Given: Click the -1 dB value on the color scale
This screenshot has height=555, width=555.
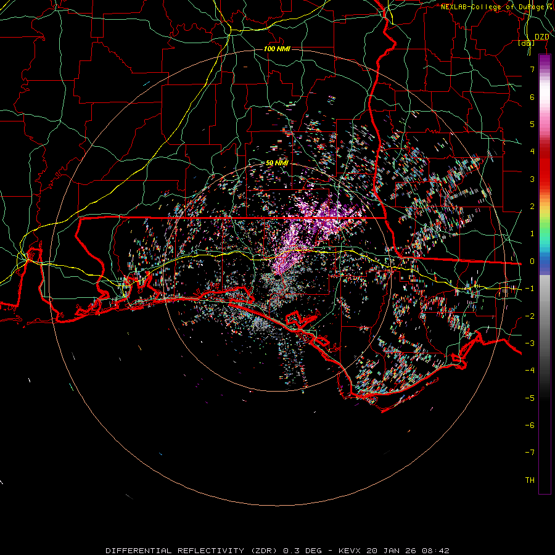Looking at the screenshot, I should point(530,289).
